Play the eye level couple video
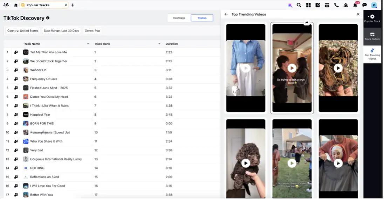384x200 pixels. coord(292,68)
